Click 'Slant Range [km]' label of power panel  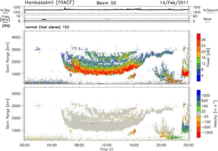pos(8,58)
